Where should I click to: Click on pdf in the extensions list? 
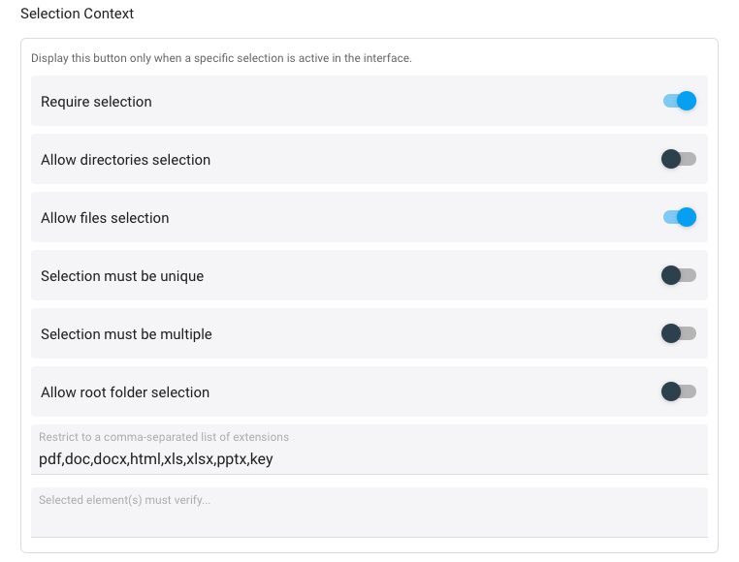(50, 459)
